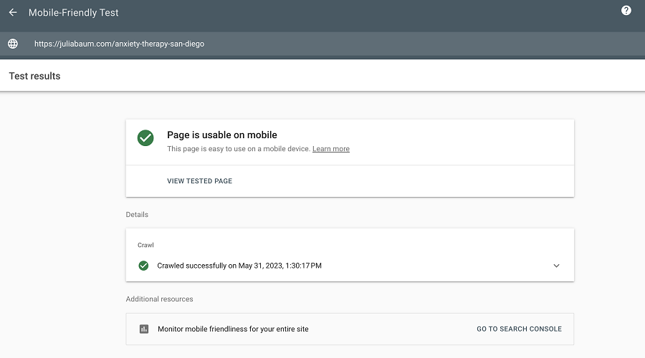Expand the Crawl details chevron
This screenshot has height=358, width=645.
click(x=556, y=266)
